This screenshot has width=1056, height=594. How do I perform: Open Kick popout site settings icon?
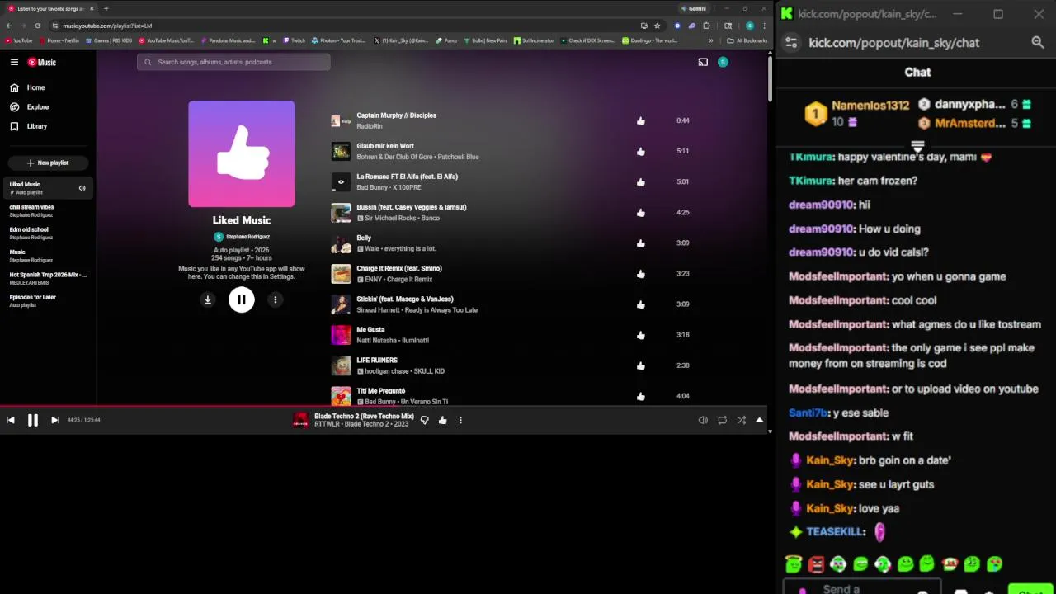790,43
